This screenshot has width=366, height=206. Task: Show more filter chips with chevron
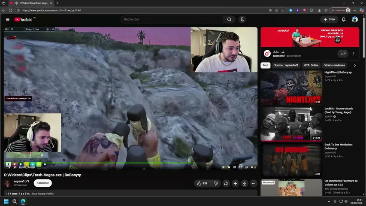tap(354, 66)
